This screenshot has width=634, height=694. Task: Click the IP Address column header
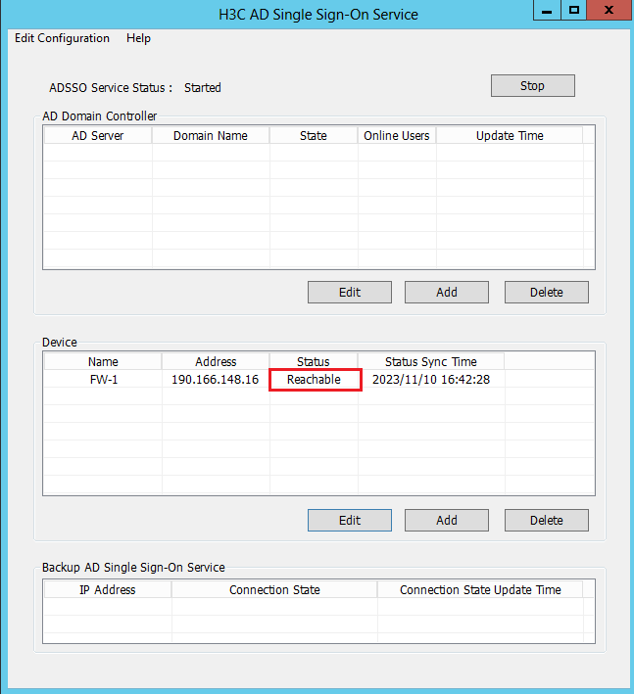coord(107,589)
